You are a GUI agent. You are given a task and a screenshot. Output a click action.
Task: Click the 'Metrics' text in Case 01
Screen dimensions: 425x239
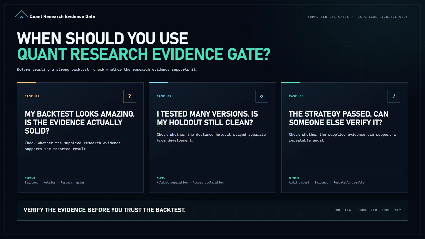coord(49,182)
